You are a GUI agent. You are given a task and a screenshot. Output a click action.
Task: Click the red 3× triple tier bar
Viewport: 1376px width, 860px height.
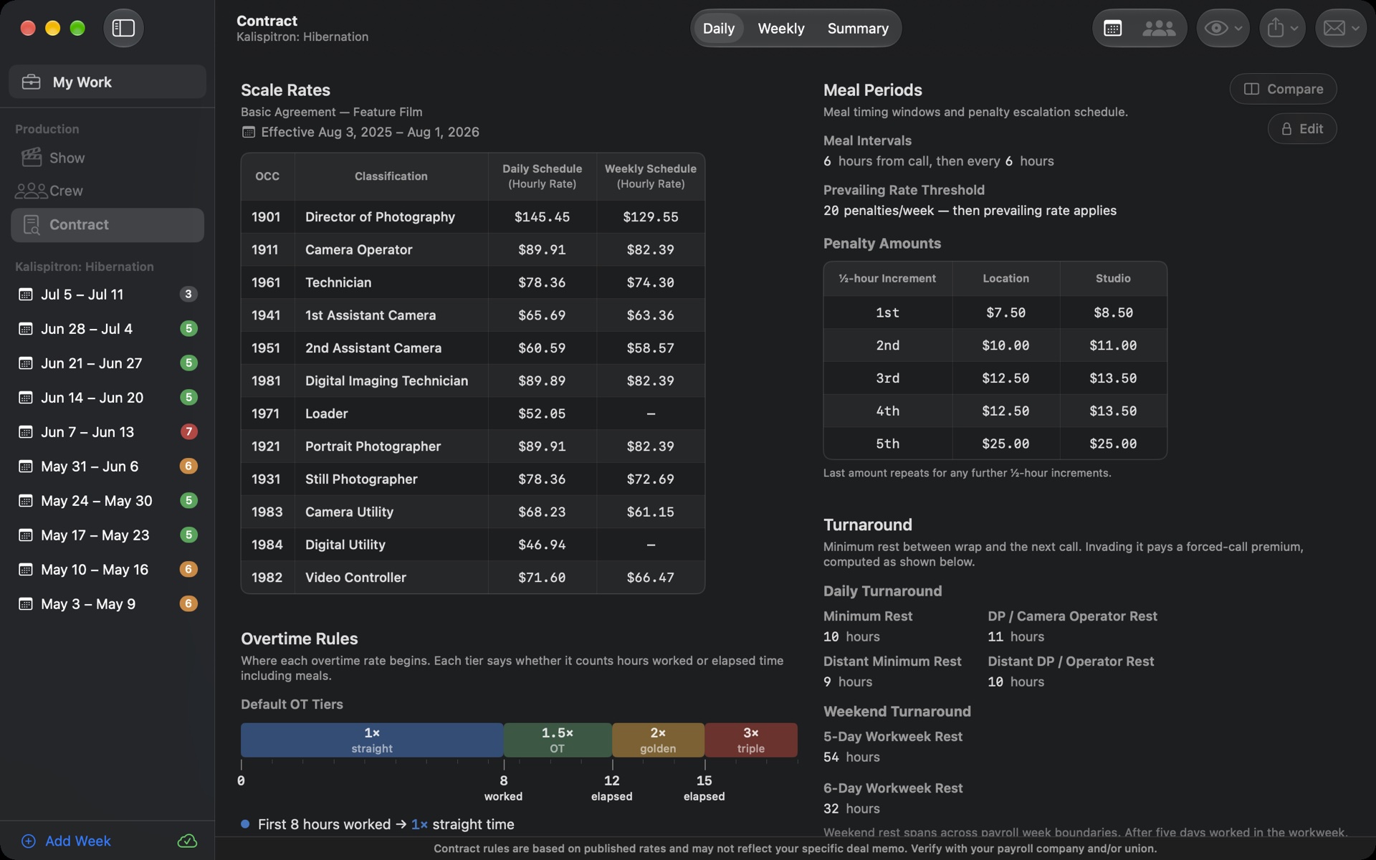pos(751,740)
